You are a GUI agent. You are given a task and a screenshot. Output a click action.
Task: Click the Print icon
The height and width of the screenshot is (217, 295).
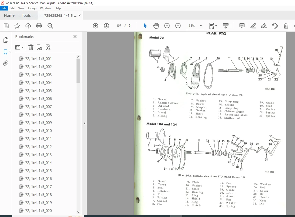pos(39,26)
